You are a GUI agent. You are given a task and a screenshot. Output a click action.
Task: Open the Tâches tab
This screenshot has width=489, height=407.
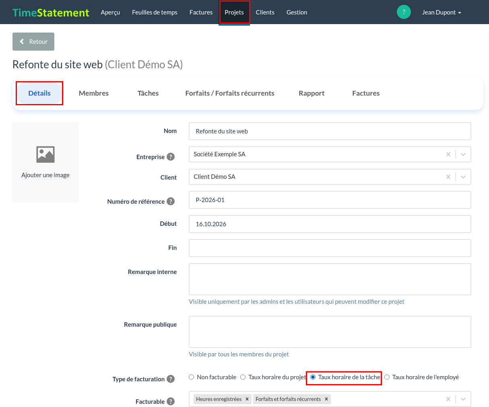tap(148, 93)
